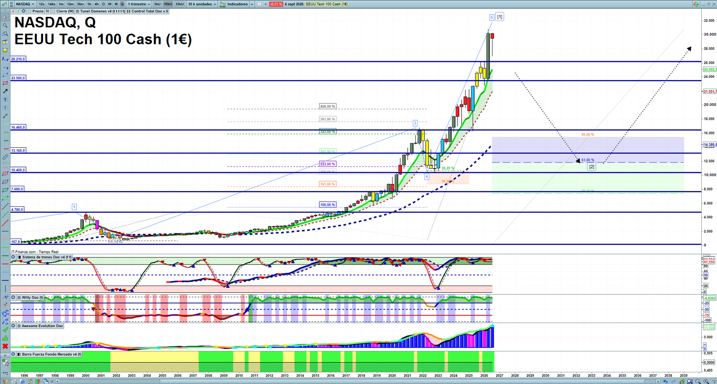Open the three-dots more options menu
This screenshot has height=384, width=717.
pyautogui.click(x=5, y=372)
